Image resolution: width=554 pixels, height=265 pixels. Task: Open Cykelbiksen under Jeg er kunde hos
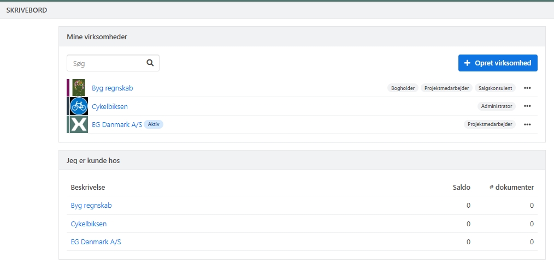coord(89,224)
